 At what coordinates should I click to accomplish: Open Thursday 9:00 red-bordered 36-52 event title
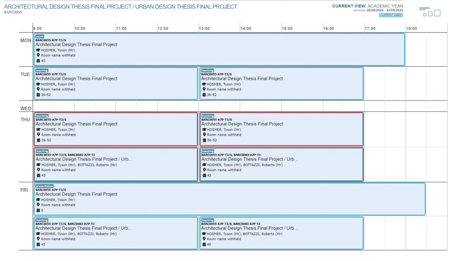coord(77,124)
